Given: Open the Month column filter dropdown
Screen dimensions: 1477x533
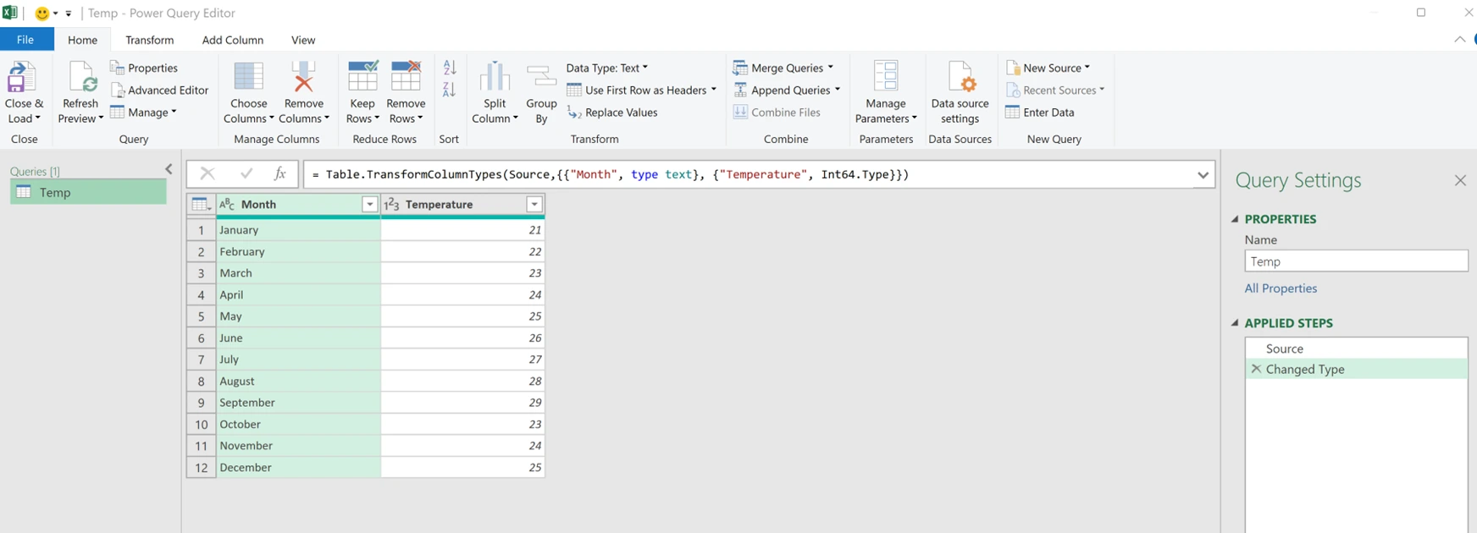Looking at the screenshot, I should pyautogui.click(x=369, y=204).
